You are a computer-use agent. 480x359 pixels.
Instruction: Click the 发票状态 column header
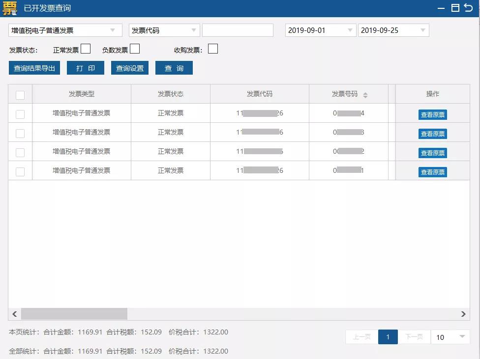point(171,94)
